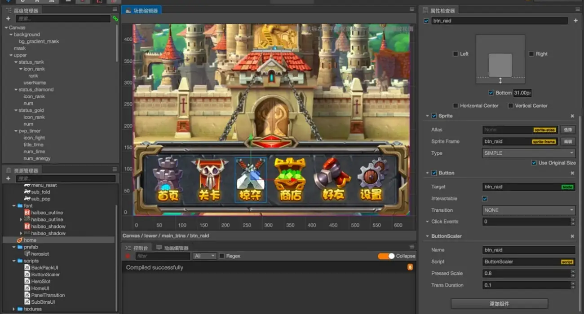584x314 pixels.
Task: Click the SubBtnsUI script JS icon
Action: (27, 302)
